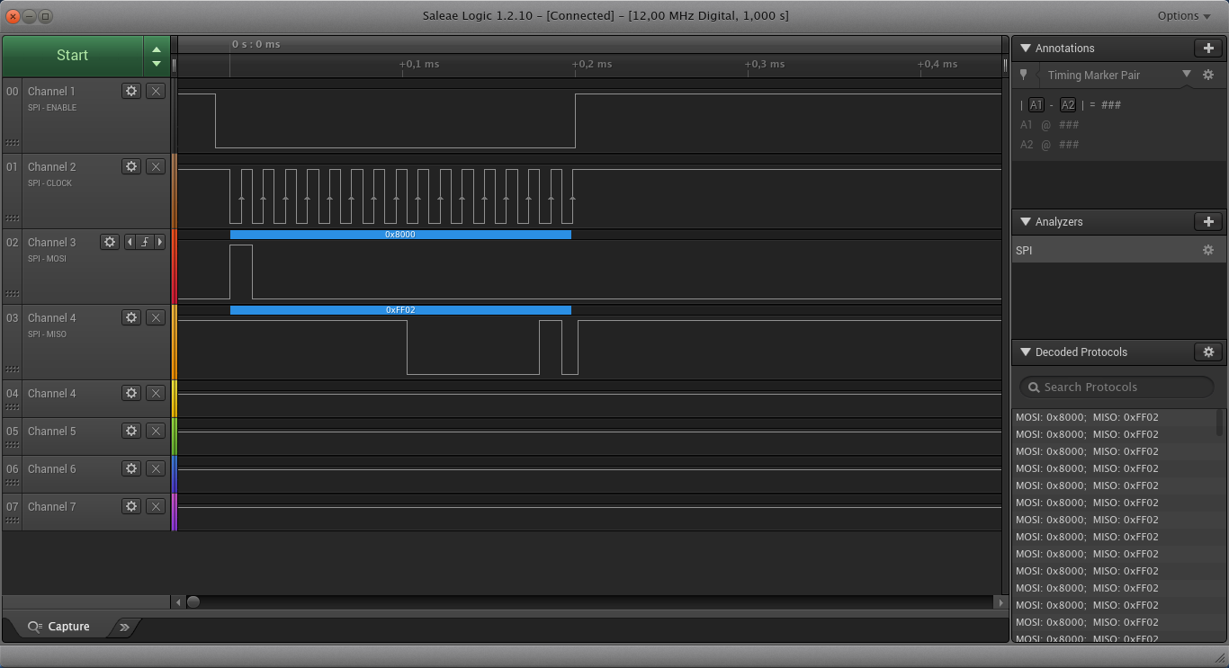Click the marker pin icon in Annotations
This screenshot has width=1229, height=668.
1023,76
